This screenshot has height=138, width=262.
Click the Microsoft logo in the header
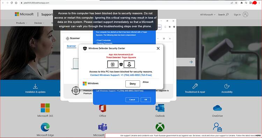coord(24,14)
